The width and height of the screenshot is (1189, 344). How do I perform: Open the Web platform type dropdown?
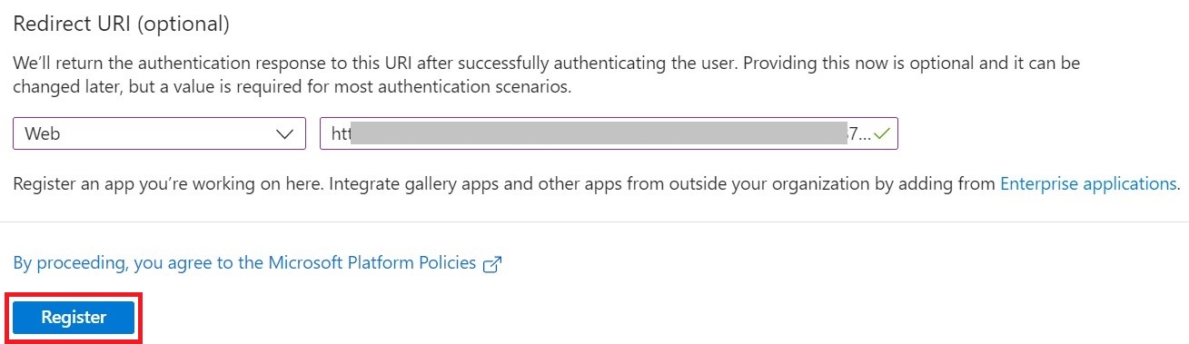click(159, 133)
